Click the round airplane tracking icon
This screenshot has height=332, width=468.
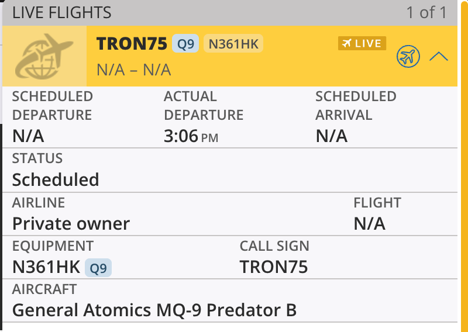point(408,57)
